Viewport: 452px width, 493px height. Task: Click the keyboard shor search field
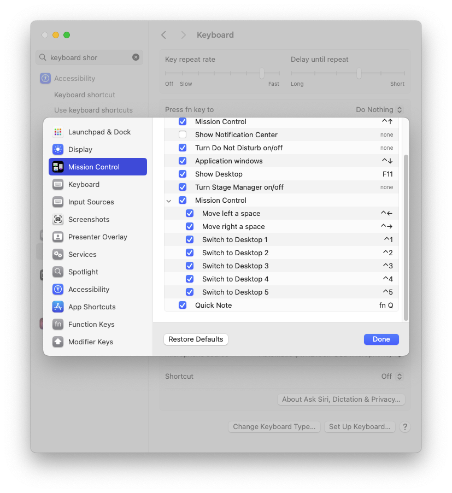[x=89, y=57]
